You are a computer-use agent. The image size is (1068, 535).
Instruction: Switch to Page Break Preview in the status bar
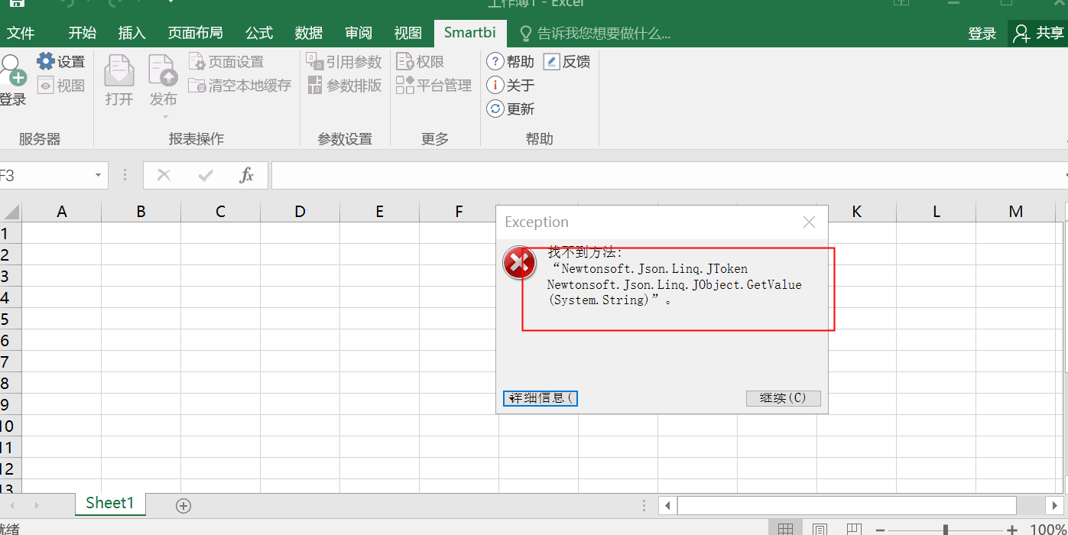[x=855, y=529]
